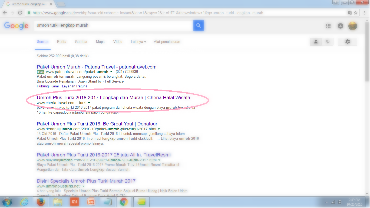
Task: Open Windows Start menu
Action: click(x=7, y=202)
